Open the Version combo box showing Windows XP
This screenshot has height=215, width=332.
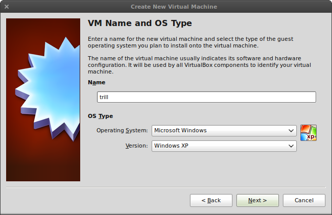(220, 146)
